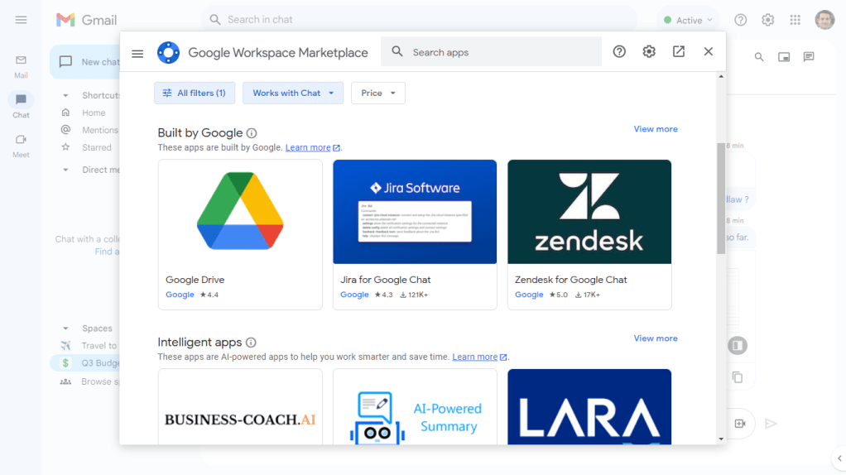View more Intelligent apps
The height and width of the screenshot is (475, 846).
click(x=656, y=338)
